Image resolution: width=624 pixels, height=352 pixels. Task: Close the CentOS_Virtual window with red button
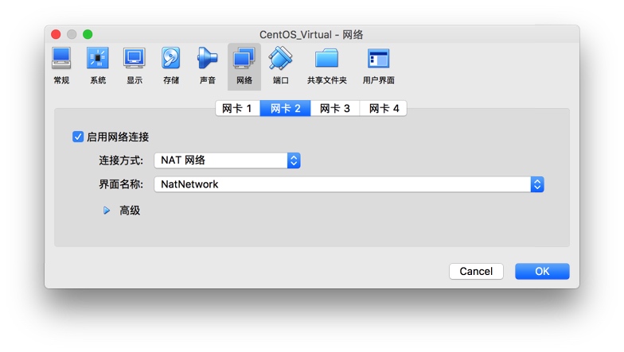56,35
